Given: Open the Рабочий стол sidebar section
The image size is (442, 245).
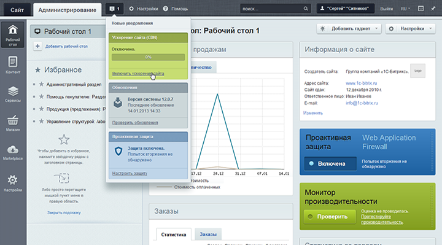Looking at the screenshot, I should tap(13, 34).
